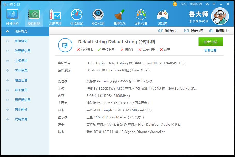Image resolution: width=235 pixels, height=157 pixels.
Task: Open the dropdown arrow in the title bar
Action: click(x=214, y=4)
